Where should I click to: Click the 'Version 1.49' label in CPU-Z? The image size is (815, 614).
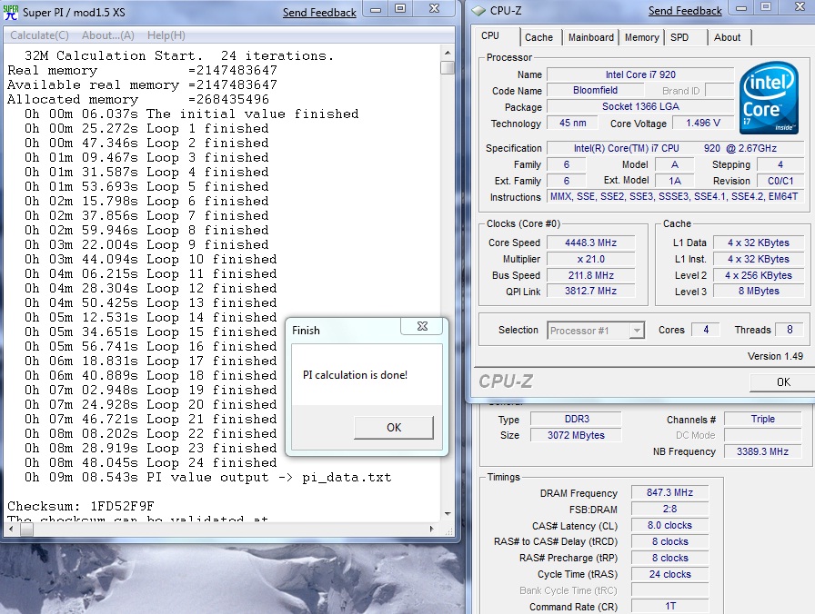click(x=775, y=356)
